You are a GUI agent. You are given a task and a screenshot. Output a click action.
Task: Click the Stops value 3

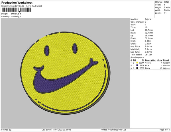coord(146,24)
